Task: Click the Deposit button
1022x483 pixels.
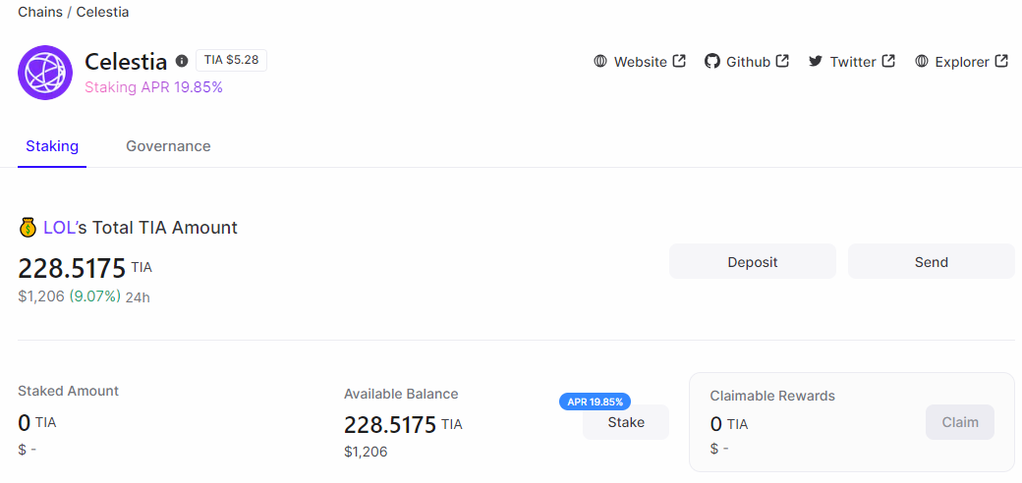Action: [753, 262]
